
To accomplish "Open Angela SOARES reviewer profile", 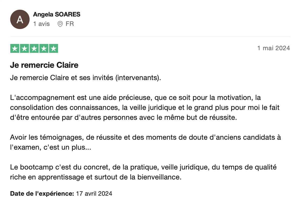I will pyautogui.click(x=57, y=14).
